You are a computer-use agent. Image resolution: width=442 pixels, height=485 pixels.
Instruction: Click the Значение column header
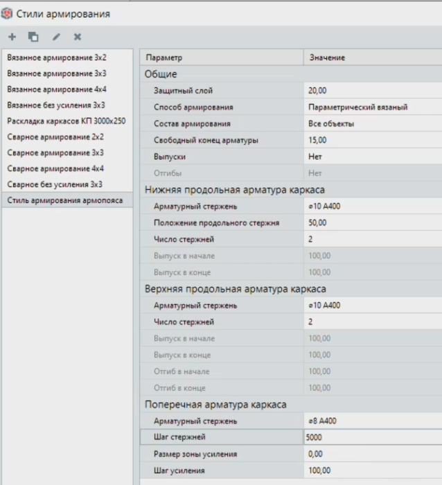pyautogui.click(x=373, y=58)
